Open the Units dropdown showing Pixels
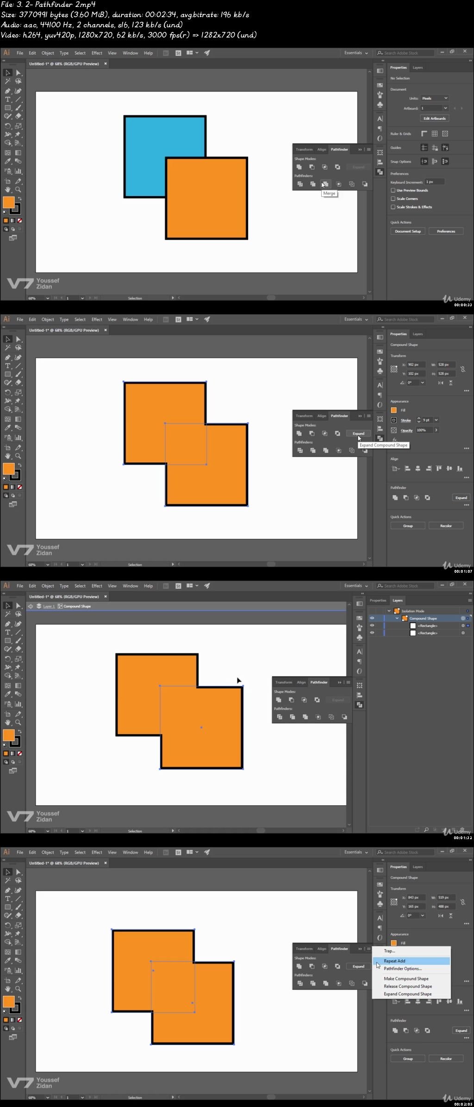Image resolution: width=474 pixels, height=1107 pixels. 435,98
